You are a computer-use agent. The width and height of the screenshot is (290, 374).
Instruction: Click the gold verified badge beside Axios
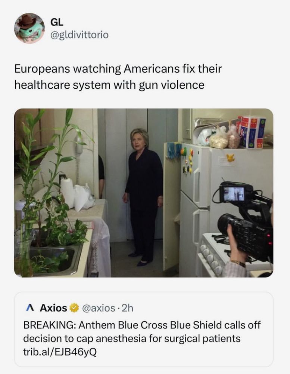coord(74,308)
